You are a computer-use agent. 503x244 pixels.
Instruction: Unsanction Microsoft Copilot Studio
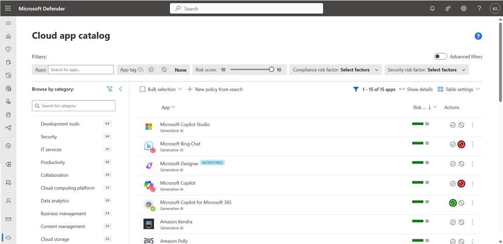click(461, 125)
